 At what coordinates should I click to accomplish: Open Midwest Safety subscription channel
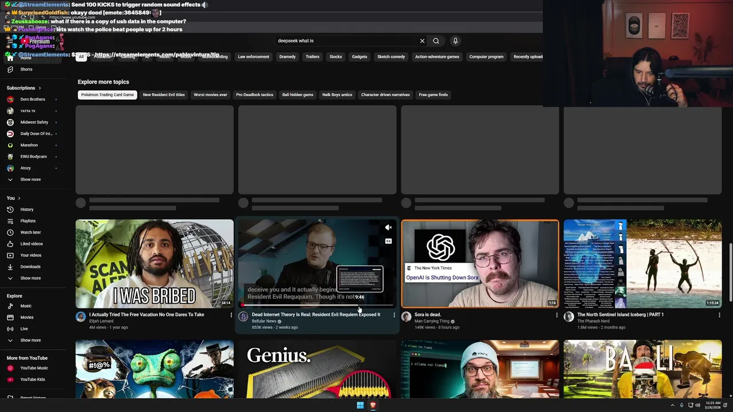(34, 122)
